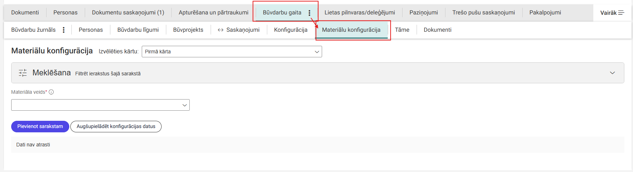Open the Būvdarbu žurnāls three-dot menu

pos(63,30)
